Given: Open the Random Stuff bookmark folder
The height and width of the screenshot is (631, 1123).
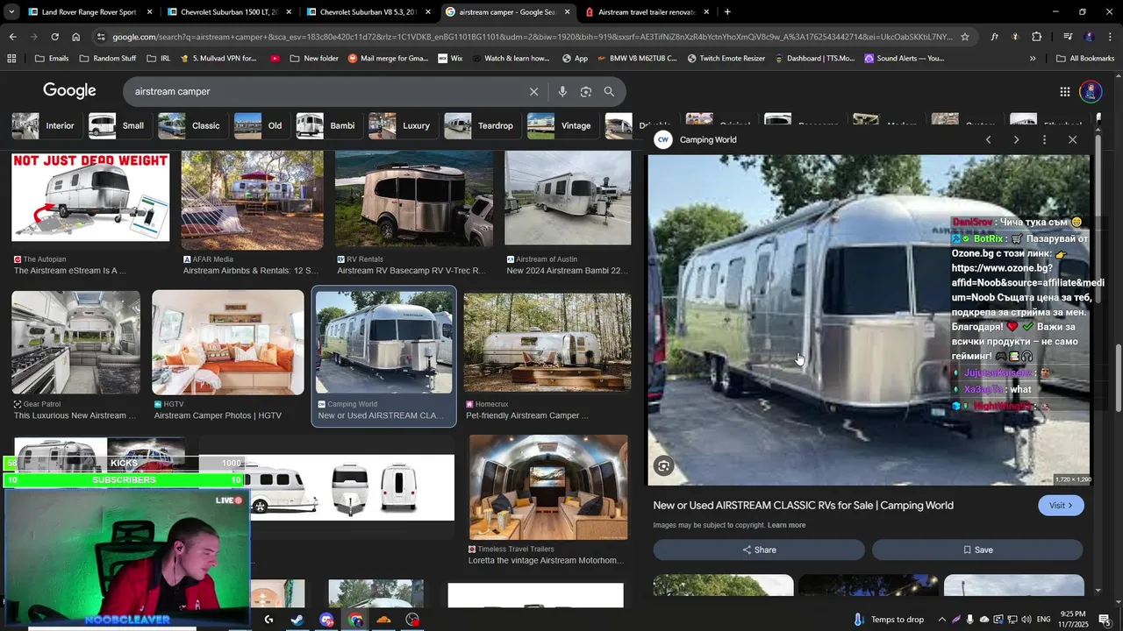Looking at the screenshot, I should (108, 58).
